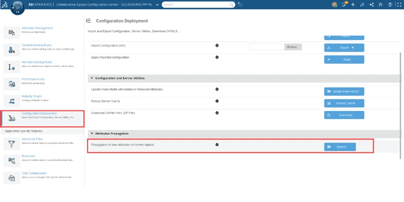The image size is (404, 202).
Task: Click the Revision Naming Rules icon
Action: (12, 67)
